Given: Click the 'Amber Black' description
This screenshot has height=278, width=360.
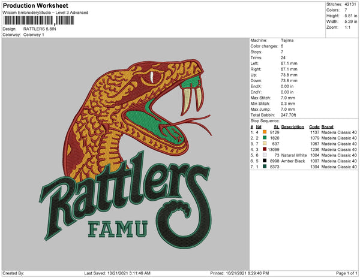Looking at the screenshot, I should [293, 161].
